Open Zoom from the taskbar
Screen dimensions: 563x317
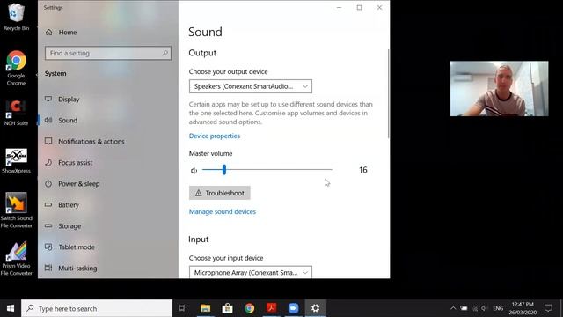click(x=293, y=308)
